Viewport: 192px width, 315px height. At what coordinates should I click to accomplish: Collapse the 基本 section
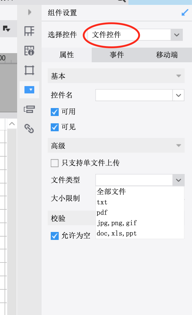pos(116,76)
